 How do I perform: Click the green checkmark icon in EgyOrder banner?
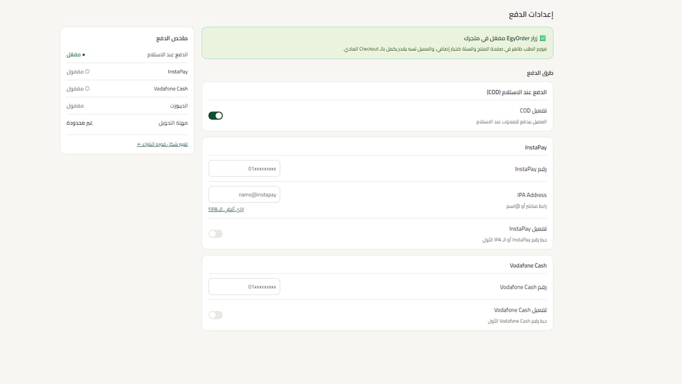pos(543,38)
